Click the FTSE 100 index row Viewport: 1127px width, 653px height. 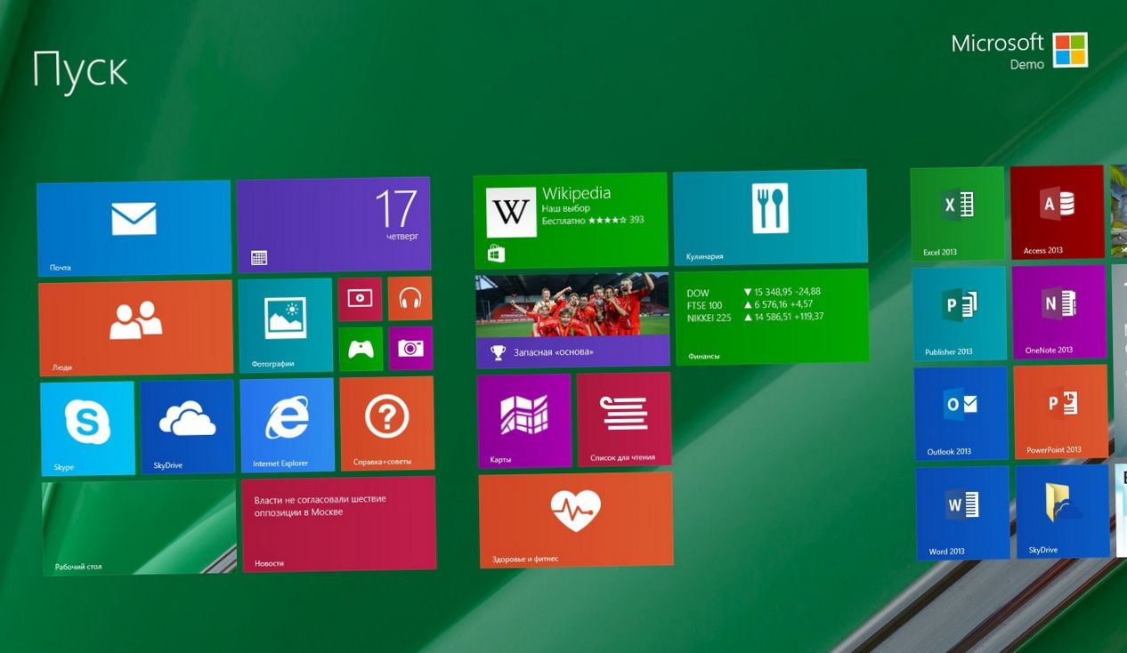[x=750, y=304]
